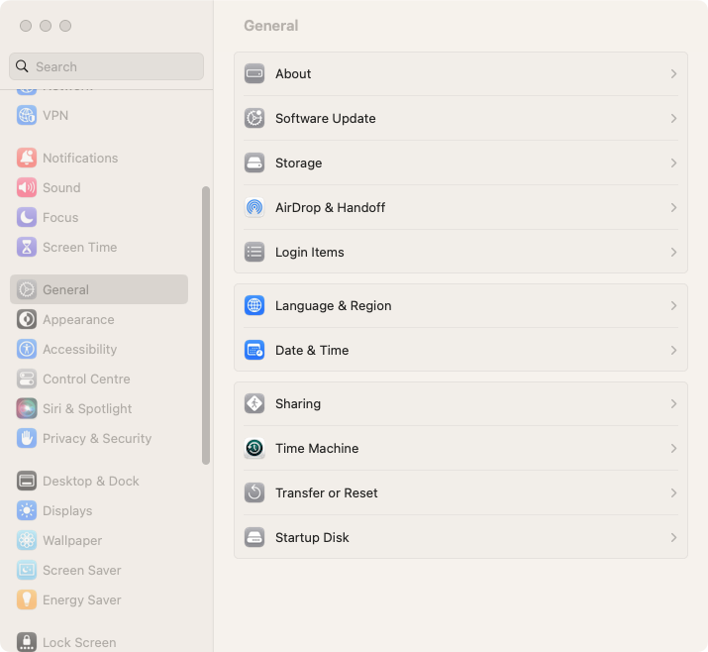
Task: Open the Transfer or Reset label
Action: [327, 492]
